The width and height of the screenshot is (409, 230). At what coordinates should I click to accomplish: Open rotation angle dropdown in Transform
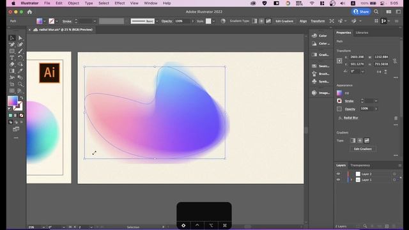tap(362, 72)
